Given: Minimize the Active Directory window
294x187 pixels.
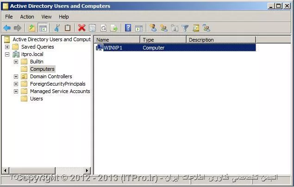Looking at the screenshot, I should [x=271, y=6].
